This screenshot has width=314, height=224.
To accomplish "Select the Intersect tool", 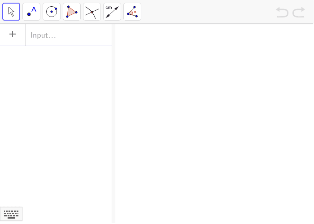I will [92, 12].
